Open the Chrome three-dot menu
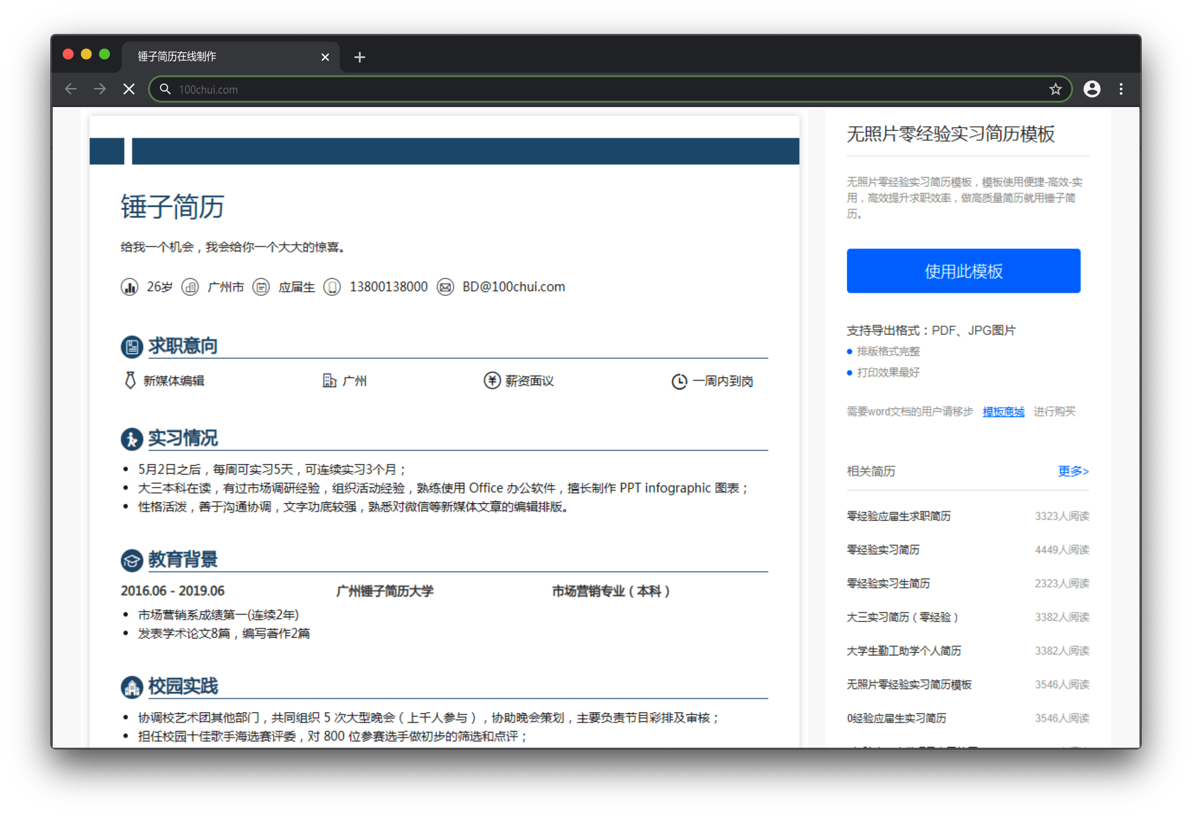Image resolution: width=1192 pixels, height=816 pixels. pyautogui.click(x=1121, y=89)
